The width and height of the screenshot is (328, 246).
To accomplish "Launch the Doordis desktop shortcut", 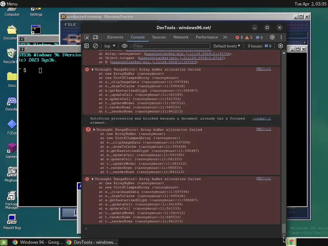I will click(12, 103).
